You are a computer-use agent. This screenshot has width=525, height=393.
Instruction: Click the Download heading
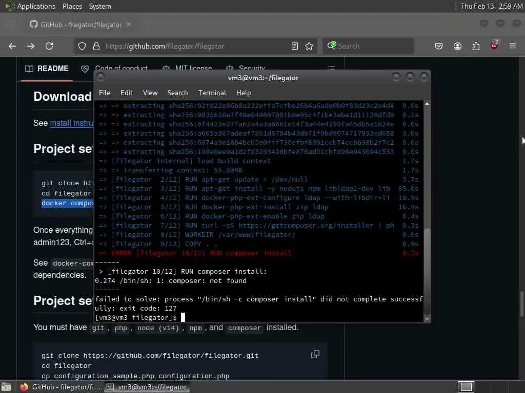62,97
